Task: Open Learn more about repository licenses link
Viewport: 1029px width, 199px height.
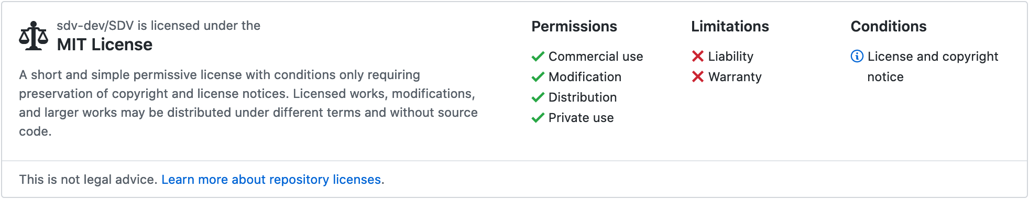Action: [271, 180]
